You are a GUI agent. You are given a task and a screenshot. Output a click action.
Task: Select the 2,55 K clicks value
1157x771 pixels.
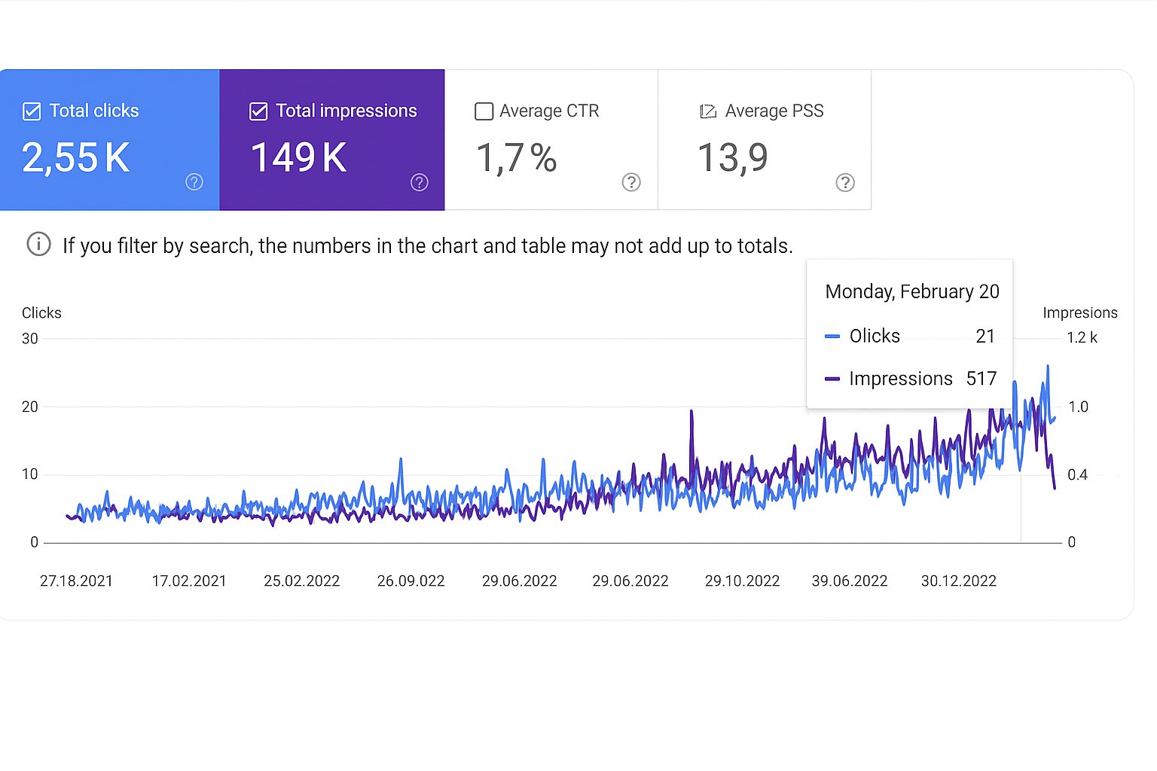76,158
